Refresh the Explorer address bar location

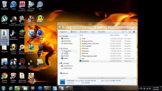[x=106, y=28]
